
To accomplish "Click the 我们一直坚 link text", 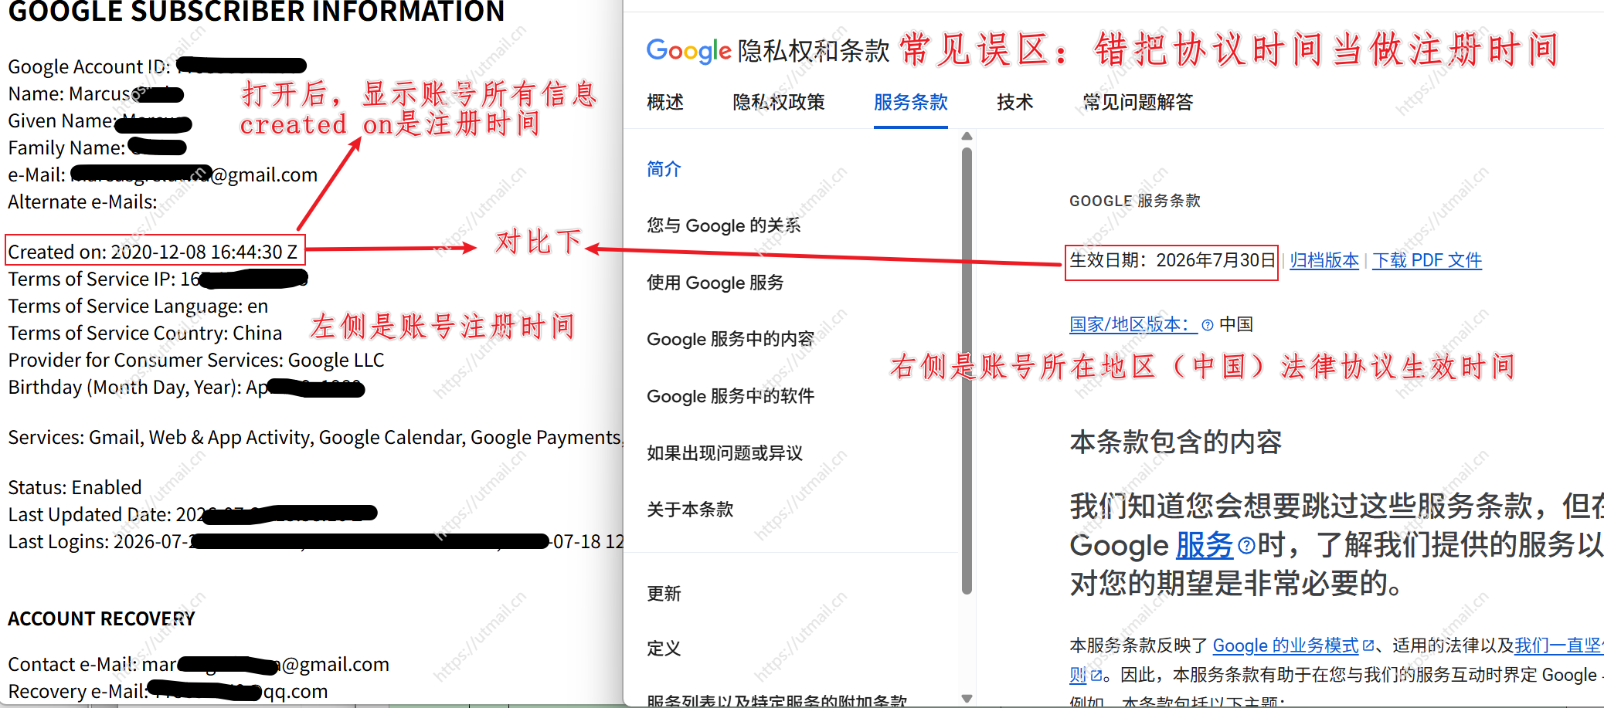I will click(x=1558, y=645).
